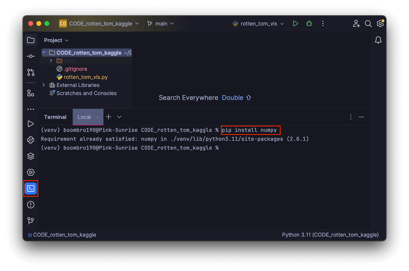Add a new terminal tab
This screenshot has width=409, height=271.
point(109,117)
